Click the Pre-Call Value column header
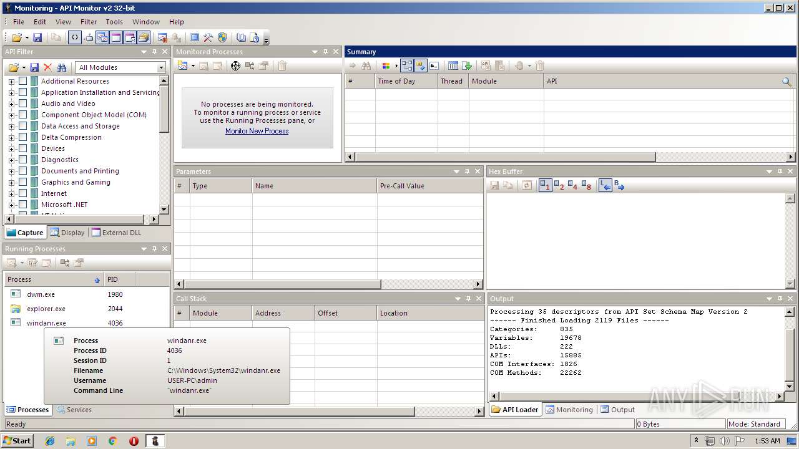 coord(430,186)
